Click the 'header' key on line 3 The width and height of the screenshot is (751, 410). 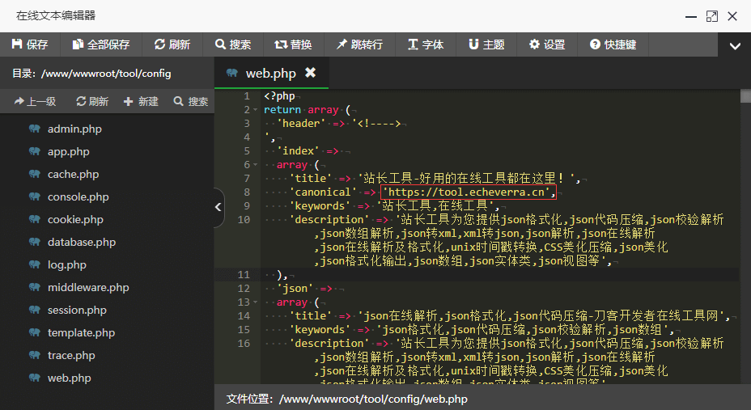(x=301, y=124)
